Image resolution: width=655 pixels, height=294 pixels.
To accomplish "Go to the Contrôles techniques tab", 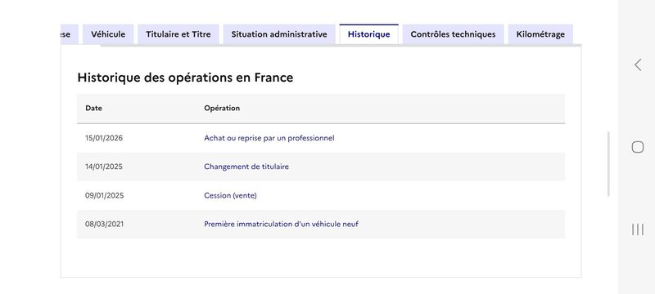I will pyautogui.click(x=454, y=34).
